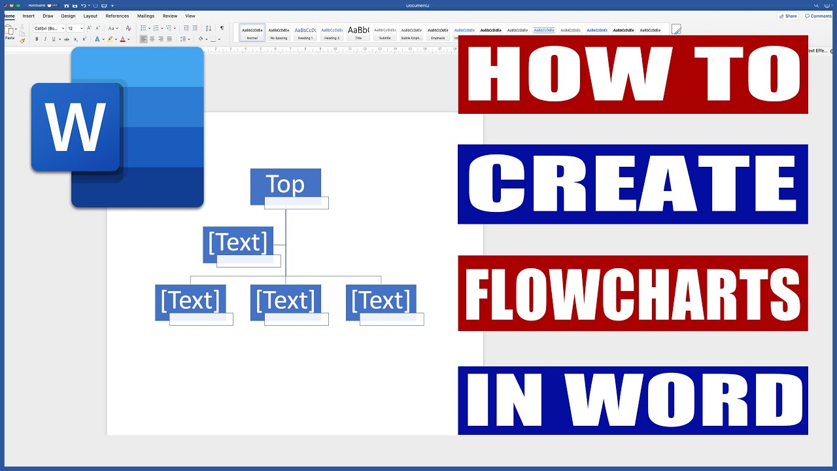The image size is (837, 471).
Task: Apply the Title style
Action: pos(358,33)
